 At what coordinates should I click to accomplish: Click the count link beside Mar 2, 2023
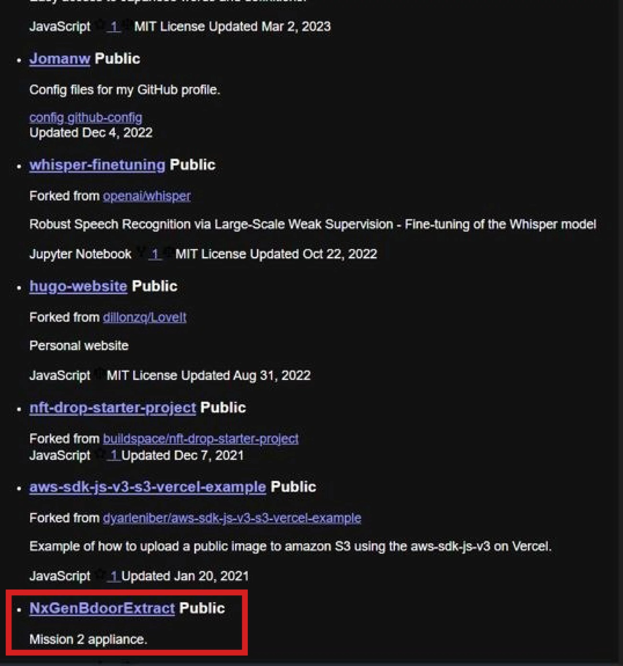click(x=114, y=27)
